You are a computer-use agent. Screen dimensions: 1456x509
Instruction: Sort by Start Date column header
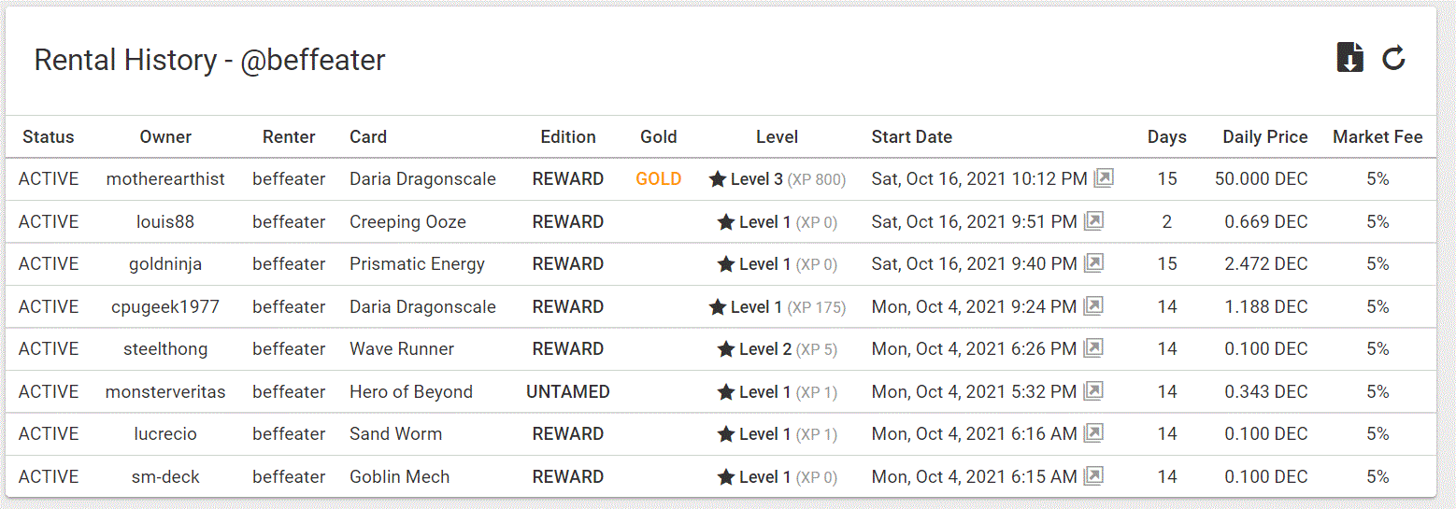point(912,136)
